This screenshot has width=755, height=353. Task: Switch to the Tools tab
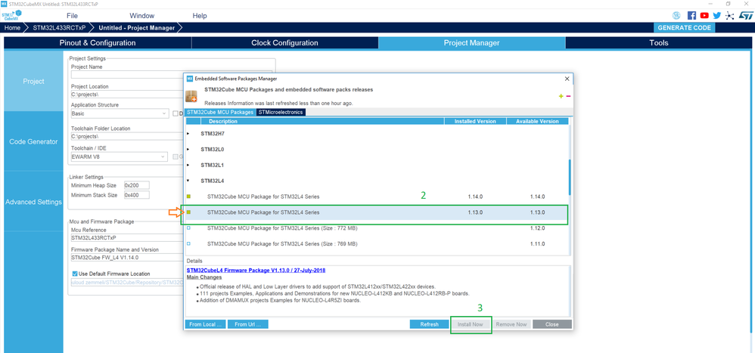(x=659, y=43)
